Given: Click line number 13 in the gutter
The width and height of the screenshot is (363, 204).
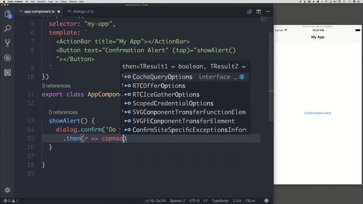Looking at the screenshot, I should coord(31,121).
